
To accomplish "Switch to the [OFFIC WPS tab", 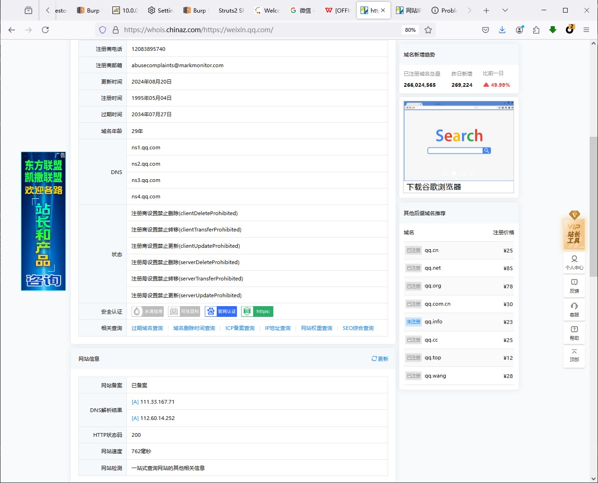I will tap(338, 10).
